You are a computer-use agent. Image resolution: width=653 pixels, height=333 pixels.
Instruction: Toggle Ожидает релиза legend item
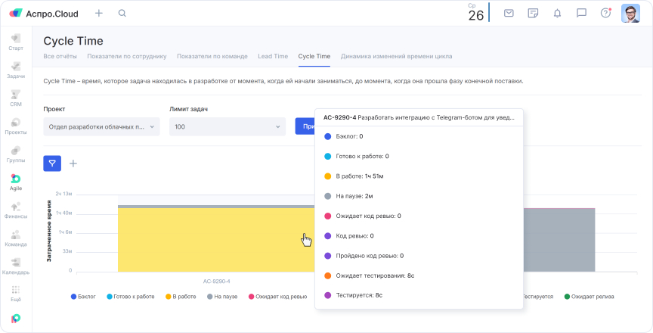(x=589, y=297)
